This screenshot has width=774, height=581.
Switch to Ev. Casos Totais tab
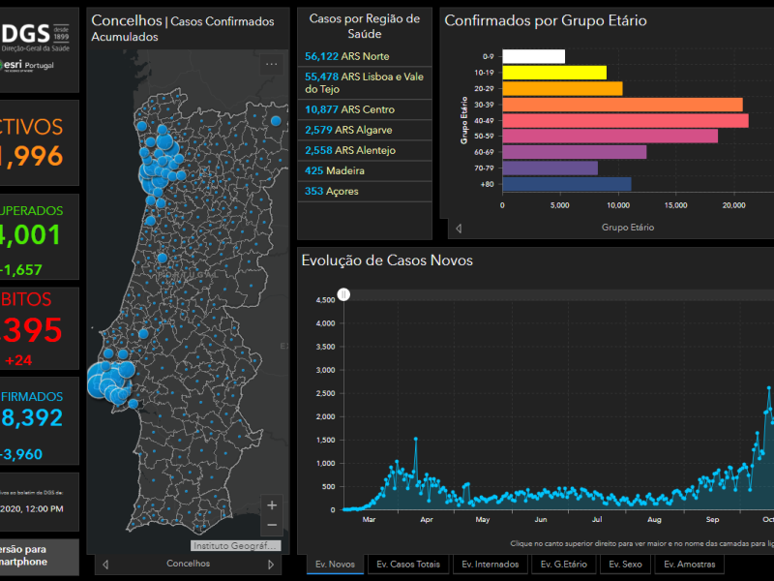(x=408, y=565)
